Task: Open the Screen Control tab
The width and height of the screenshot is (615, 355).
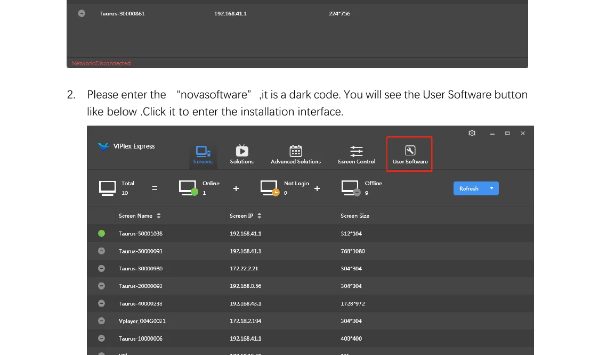Action: [356, 155]
